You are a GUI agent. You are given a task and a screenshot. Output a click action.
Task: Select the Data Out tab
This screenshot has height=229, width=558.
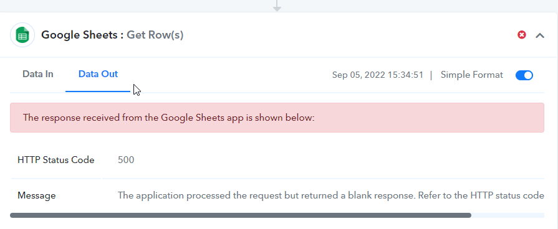click(x=98, y=74)
